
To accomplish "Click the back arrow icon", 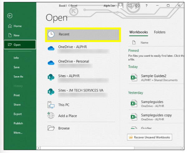I will [10, 16].
